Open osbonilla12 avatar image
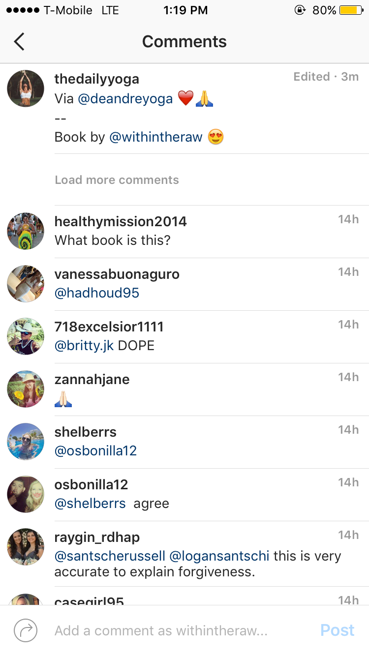Viewport: 369px width, 656px height. pos(26,494)
